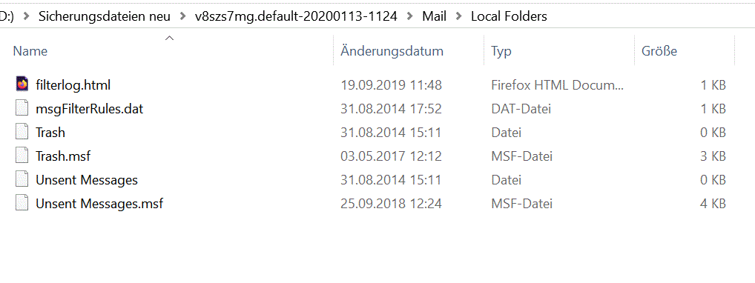Open v8szs7mg.default-20200113-1124 breadcrumb folder
This screenshot has height=283, width=755.
click(296, 16)
